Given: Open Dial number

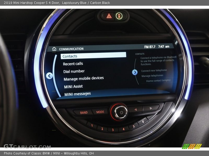Looking at the screenshot, I should click(x=74, y=71).
